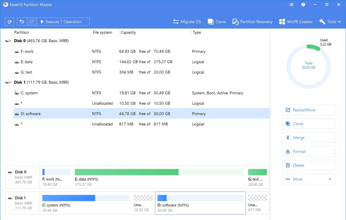Screen dimensions: 346x220
Task: Expand the Tools dropdown
Action: pyautogui.click(x=330, y=22)
